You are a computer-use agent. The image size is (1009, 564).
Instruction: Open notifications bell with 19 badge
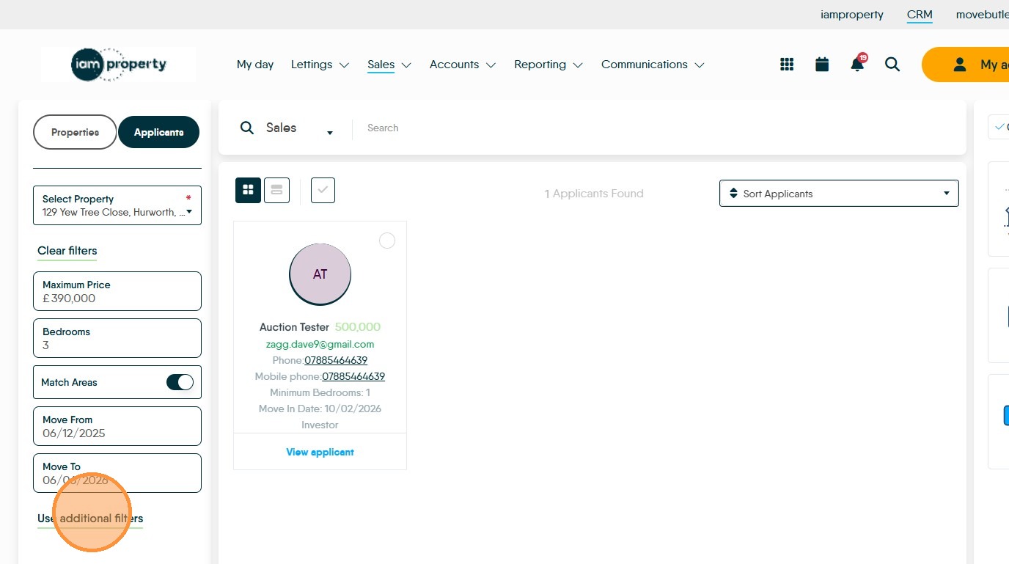tap(857, 64)
